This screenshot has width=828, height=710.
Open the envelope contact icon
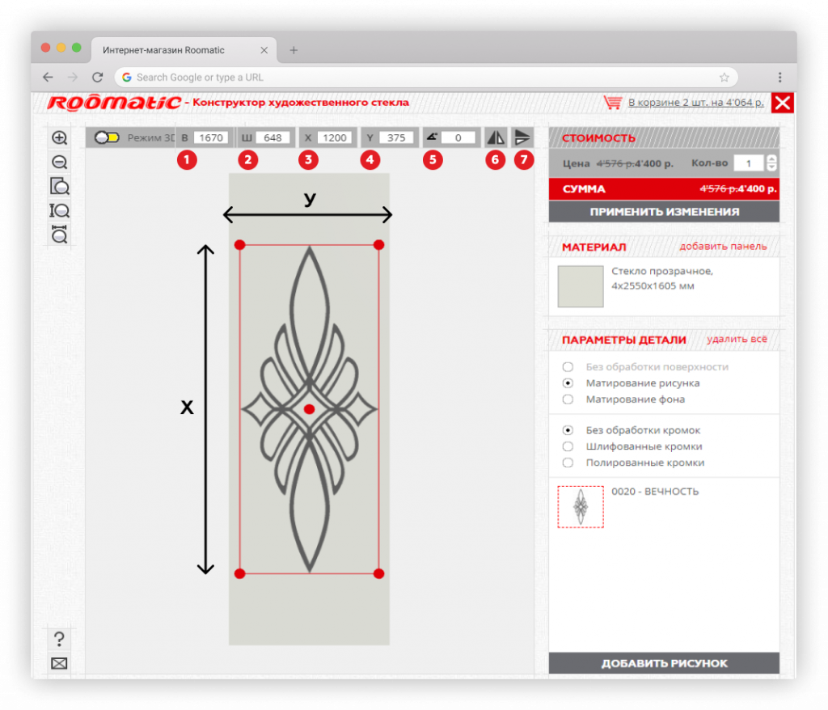tap(59, 664)
